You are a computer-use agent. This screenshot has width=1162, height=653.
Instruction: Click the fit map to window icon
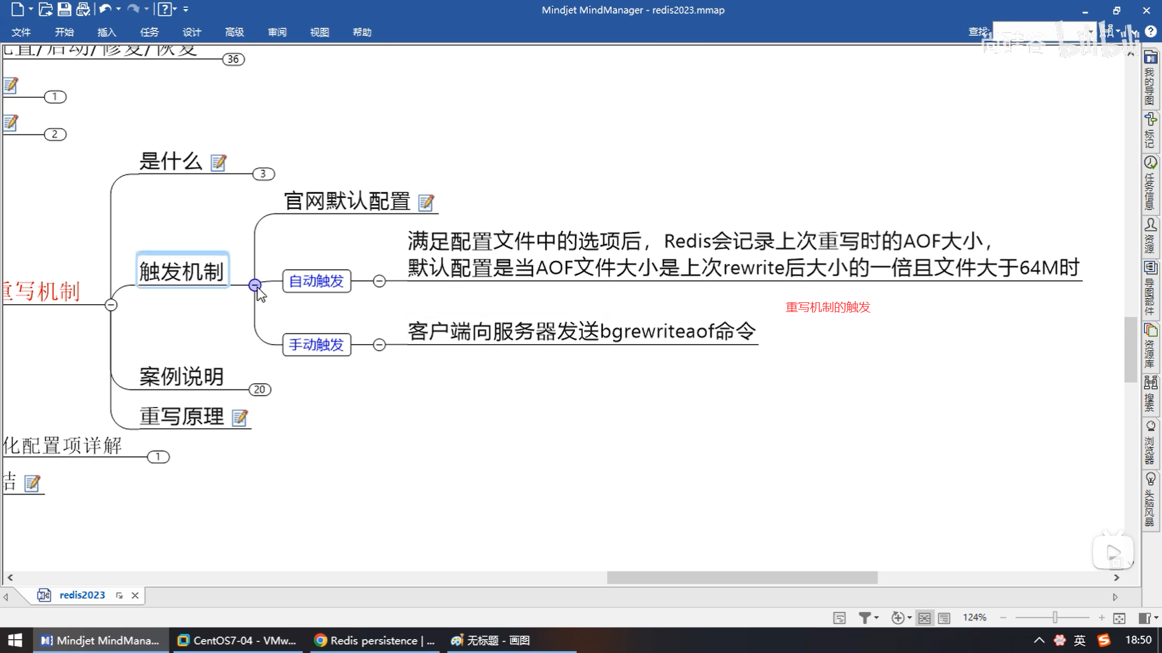[1119, 617]
